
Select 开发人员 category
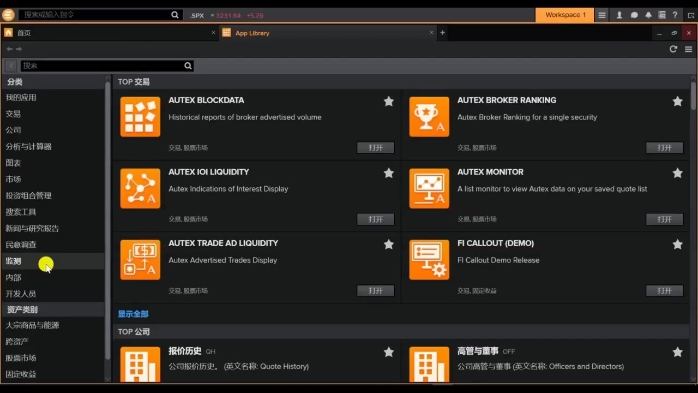tap(52, 294)
